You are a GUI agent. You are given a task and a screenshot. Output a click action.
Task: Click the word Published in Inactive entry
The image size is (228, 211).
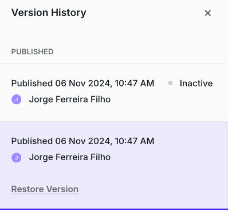pos(32,83)
